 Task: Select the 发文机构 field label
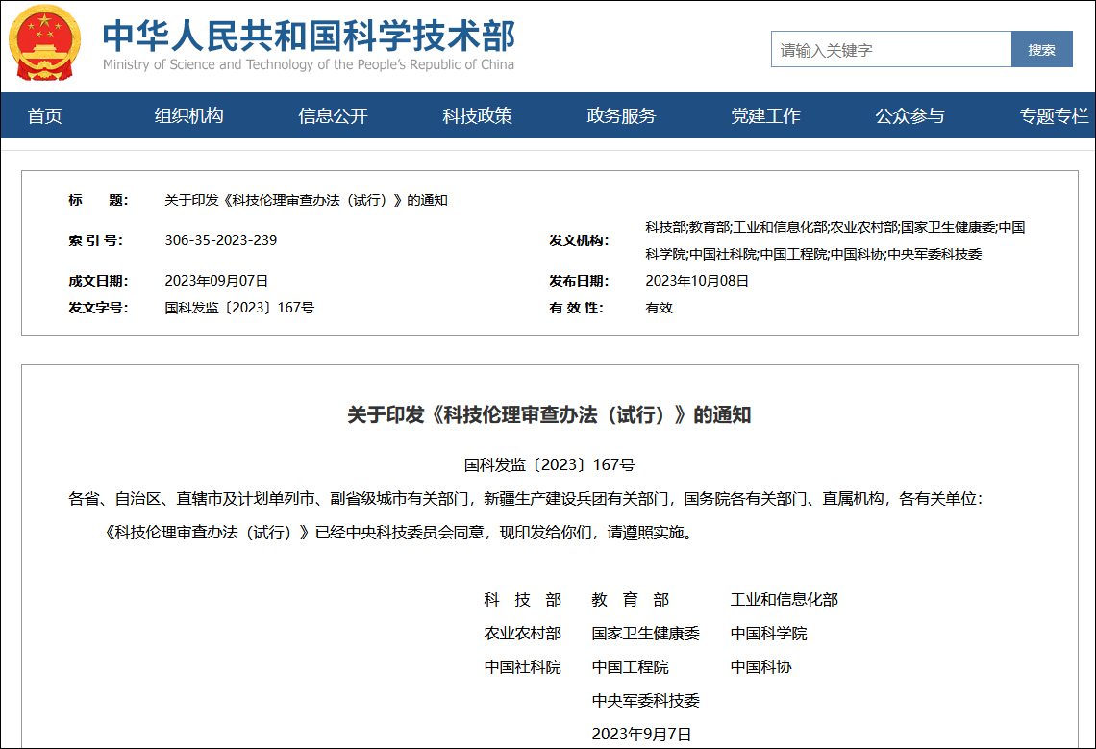(x=579, y=240)
